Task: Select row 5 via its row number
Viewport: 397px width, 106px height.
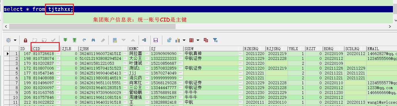Action: 14,73
